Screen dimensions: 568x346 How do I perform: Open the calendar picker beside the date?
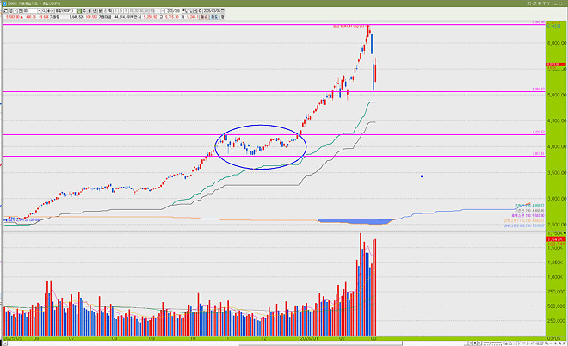[x=223, y=11]
